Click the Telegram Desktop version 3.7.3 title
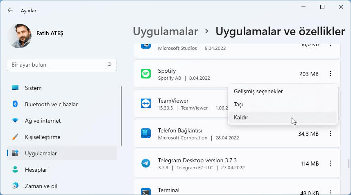Image resolution: width=351 pixels, height=195 pixels. tap(197, 160)
